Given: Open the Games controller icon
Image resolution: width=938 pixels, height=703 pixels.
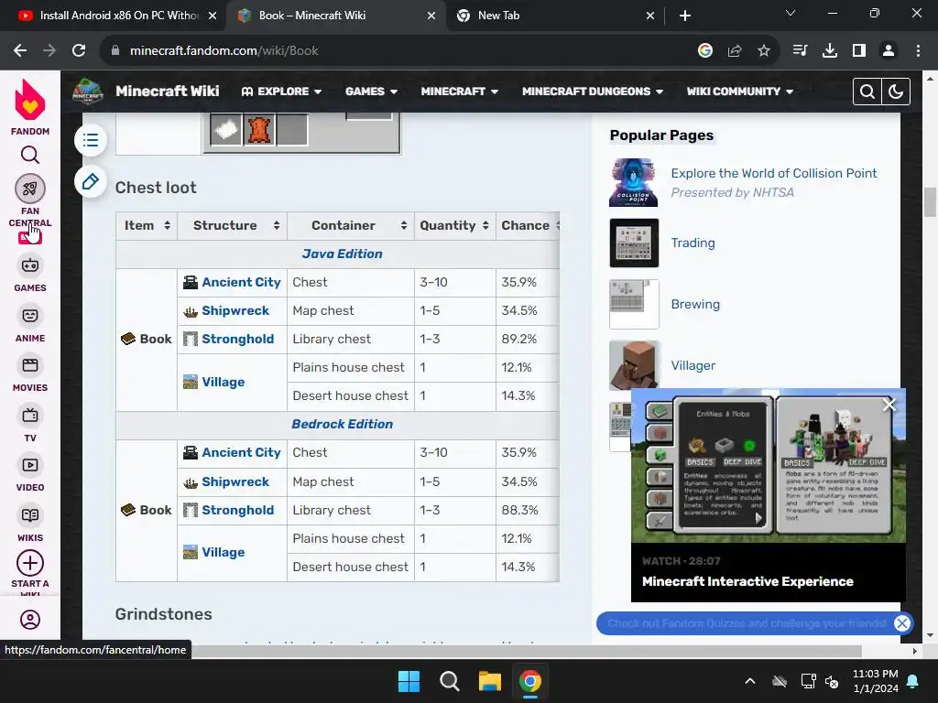Looking at the screenshot, I should click(x=30, y=265).
